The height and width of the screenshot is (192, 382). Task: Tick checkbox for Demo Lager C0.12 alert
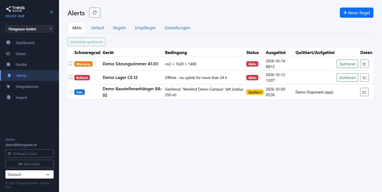[x=70, y=77]
